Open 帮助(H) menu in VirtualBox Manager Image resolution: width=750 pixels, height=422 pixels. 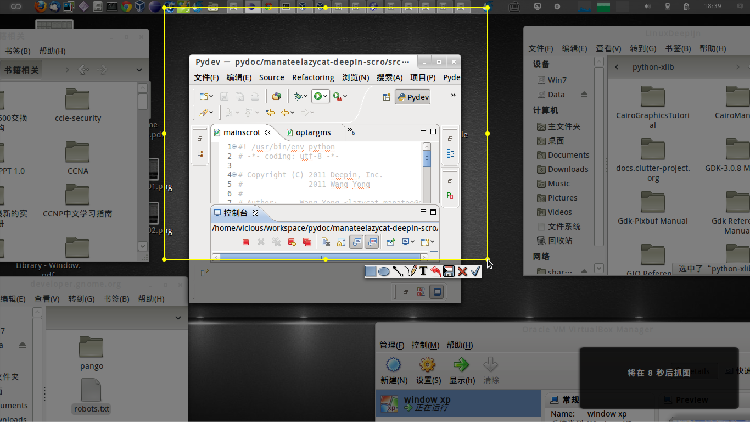[x=460, y=345]
